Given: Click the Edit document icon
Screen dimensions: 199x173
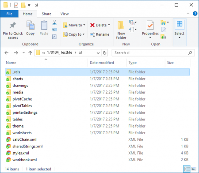Looking at the screenshot, I should tap(163, 30).
